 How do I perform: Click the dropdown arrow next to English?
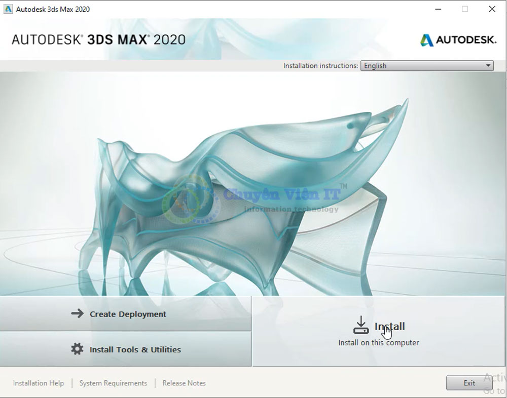pos(486,65)
